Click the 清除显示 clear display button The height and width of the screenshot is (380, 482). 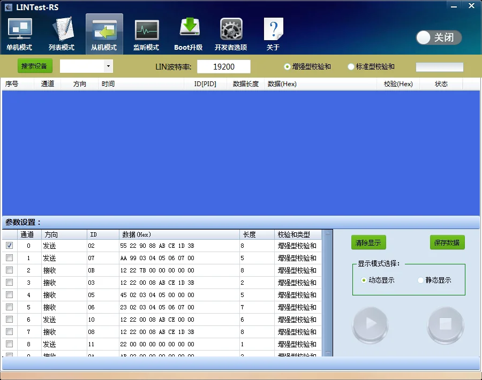[368, 242]
